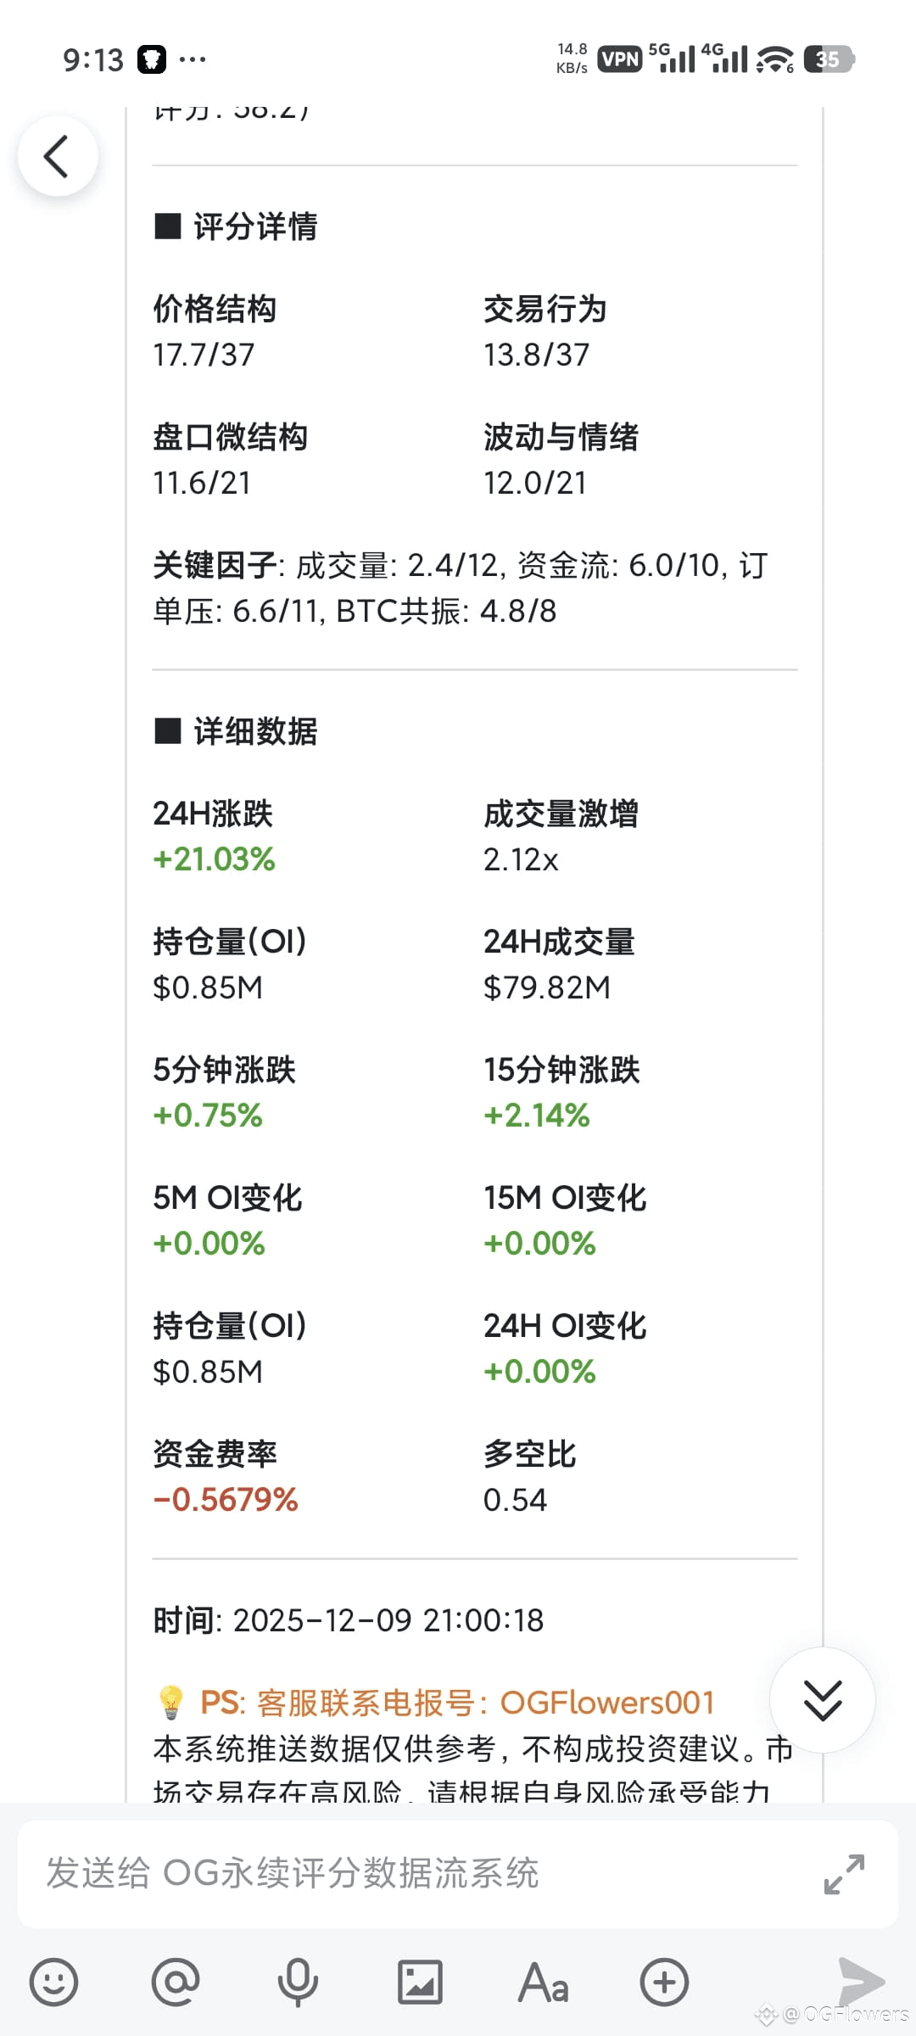Viewport: 916px width, 2036px height.
Task: Toggle Aa text formatting options
Action: 543,1983
